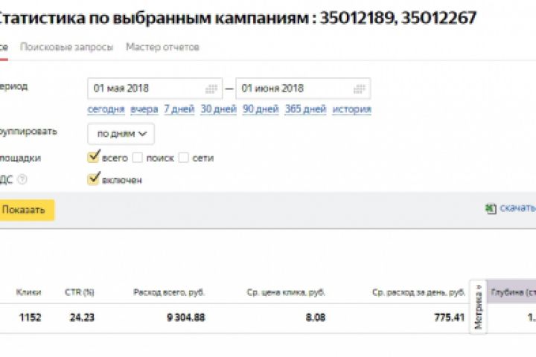
Task: Toggle the 'сети' placements checkbox
Action: coord(183,158)
